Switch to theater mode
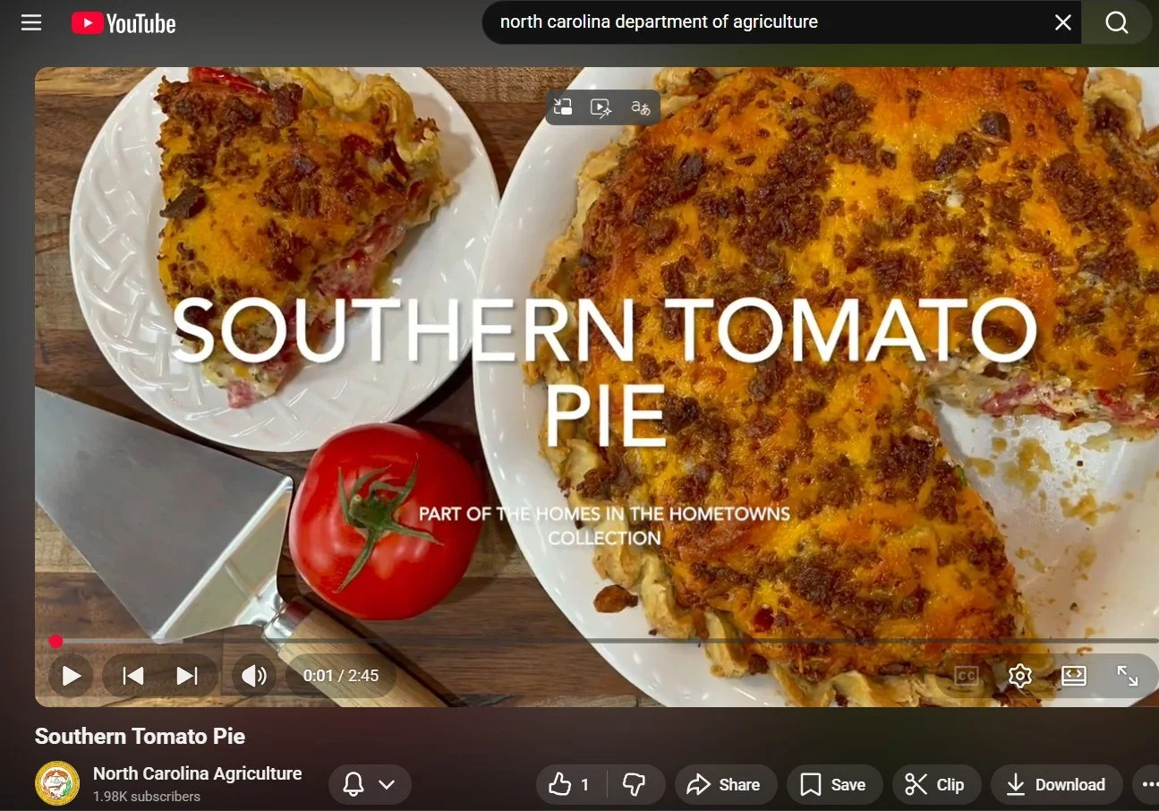 click(1074, 676)
